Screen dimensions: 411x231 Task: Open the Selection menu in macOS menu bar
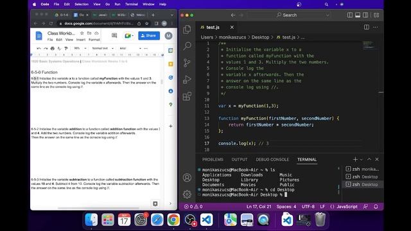click(x=82, y=4)
